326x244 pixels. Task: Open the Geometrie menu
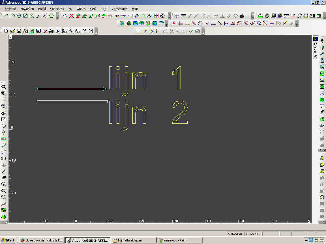57,9
